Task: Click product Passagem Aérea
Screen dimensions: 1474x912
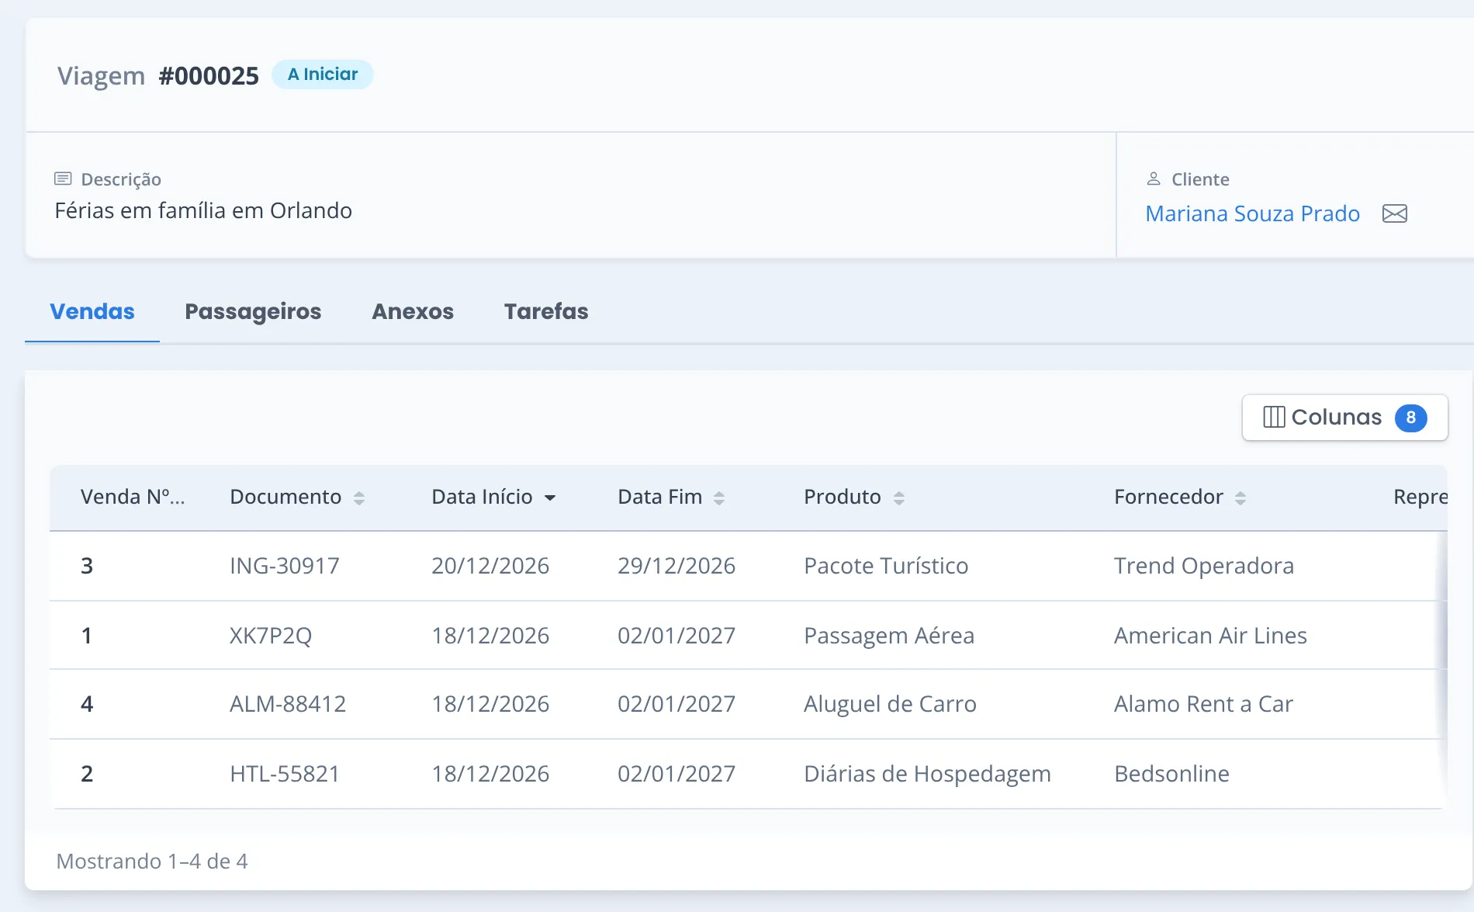Action: (889, 636)
